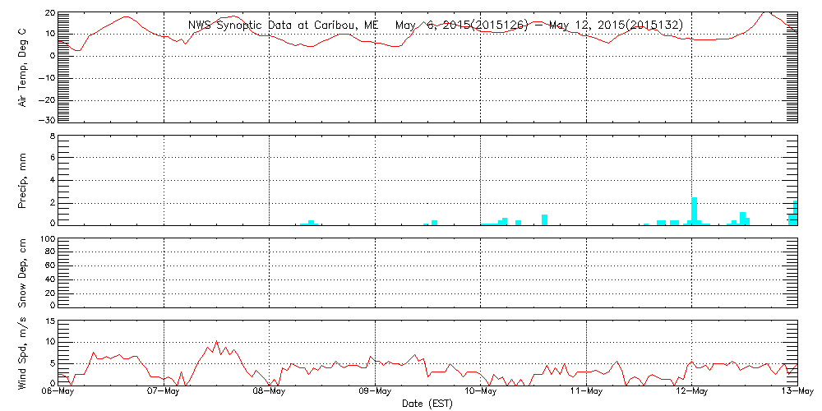
Task: Click the air temperature peak before 13-May
Action: tap(766, 12)
